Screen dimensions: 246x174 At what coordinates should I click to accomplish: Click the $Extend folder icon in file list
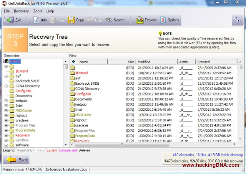73,73
